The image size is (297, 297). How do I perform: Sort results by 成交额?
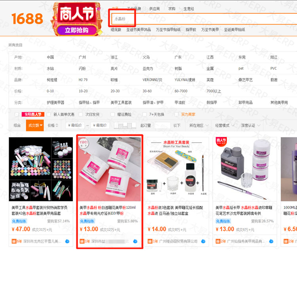click(x=35, y=125)
